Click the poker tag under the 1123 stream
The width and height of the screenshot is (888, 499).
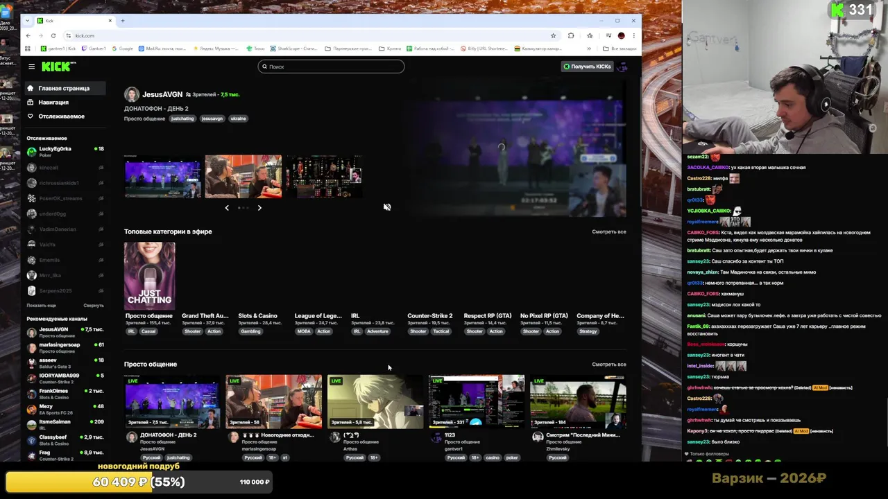512,458
